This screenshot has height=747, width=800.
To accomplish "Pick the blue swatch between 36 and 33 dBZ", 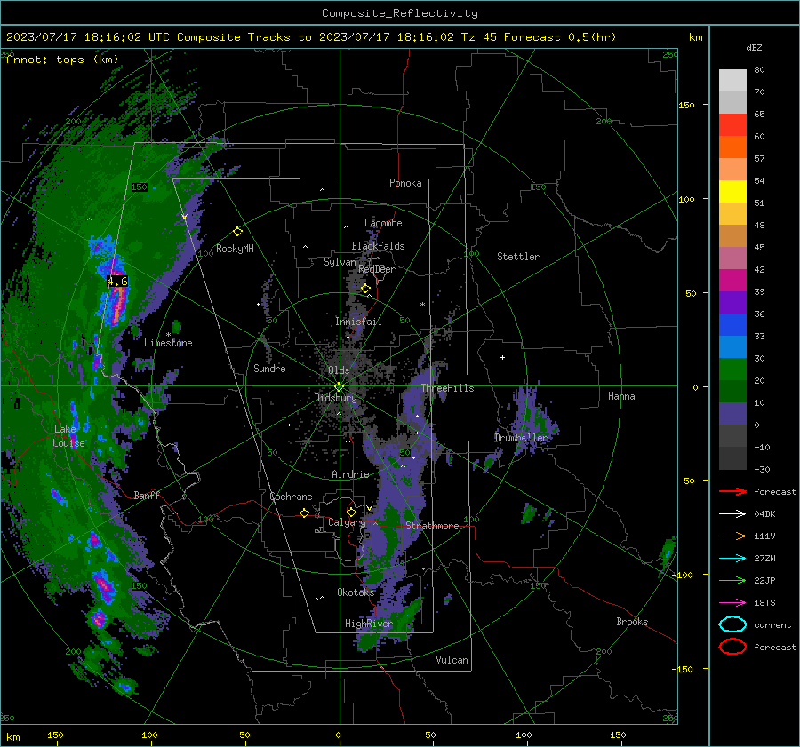I will pos(732,325).
